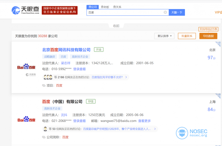The image size is (222, 146).
Task: Click the 开业 status tag
Action: (x=99, y=50)
